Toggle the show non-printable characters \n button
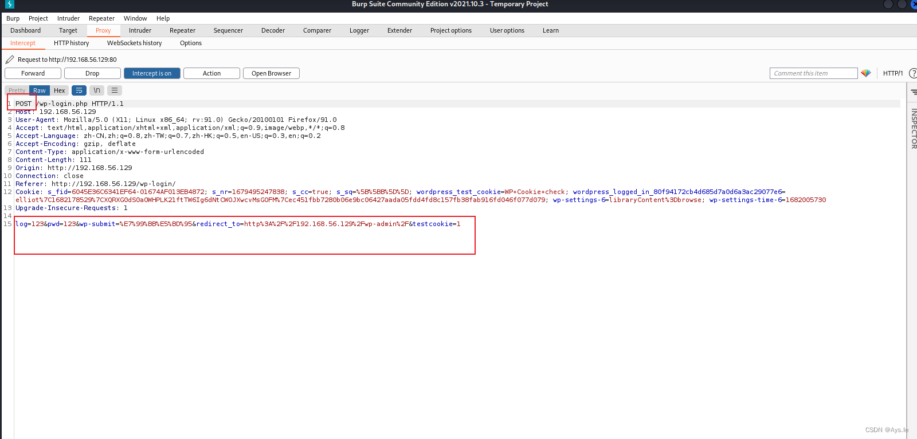Viewport: 917px width, 439px height. (97, 90)
